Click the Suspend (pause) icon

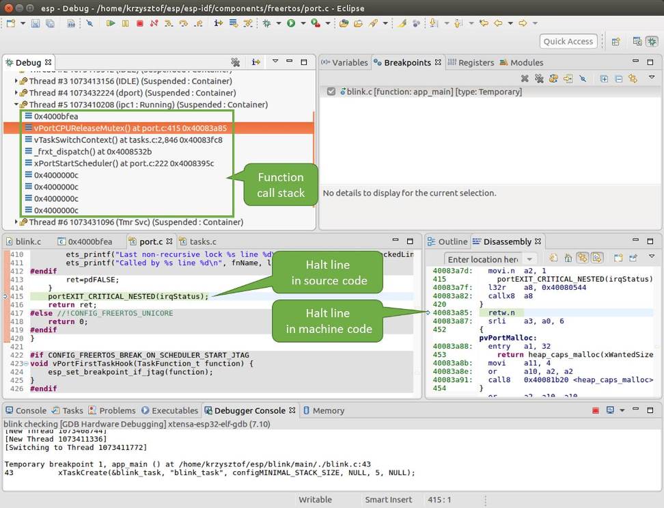(125, 23)
